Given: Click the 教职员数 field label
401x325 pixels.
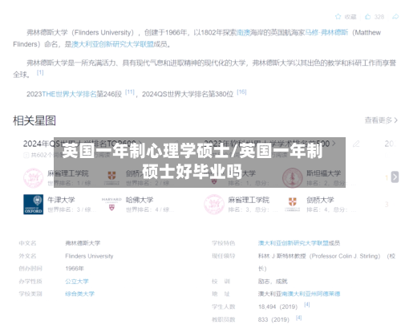Looking at the screenshot, I should 224,319.
